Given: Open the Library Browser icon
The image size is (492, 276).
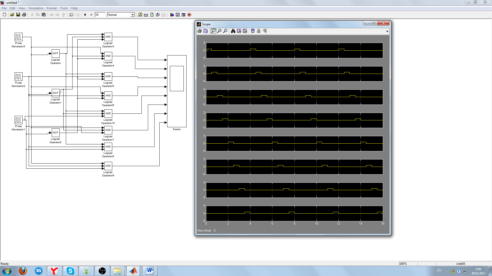Looking at the screenshot, I should pyautogui.click(x=172, y=15).
